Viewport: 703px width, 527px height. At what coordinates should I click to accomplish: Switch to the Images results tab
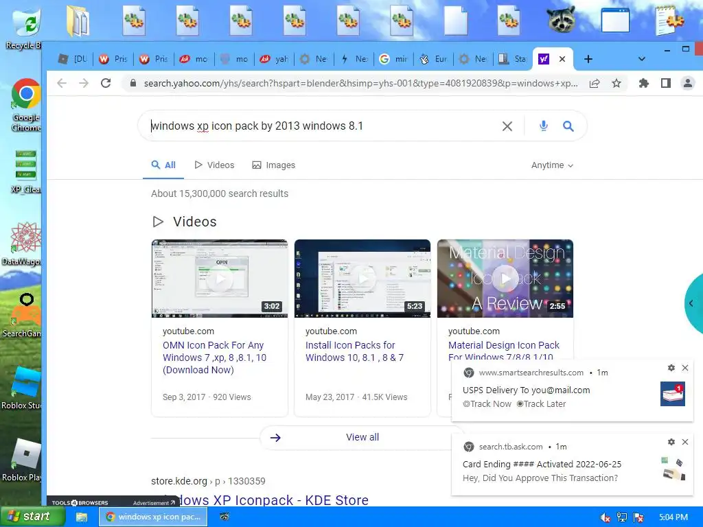(x=273, y=165)
